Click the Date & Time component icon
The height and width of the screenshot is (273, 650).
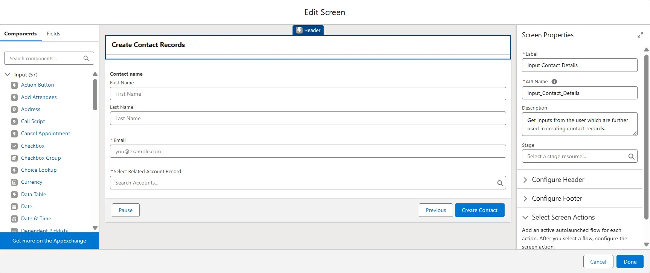[x=14, y=219]
